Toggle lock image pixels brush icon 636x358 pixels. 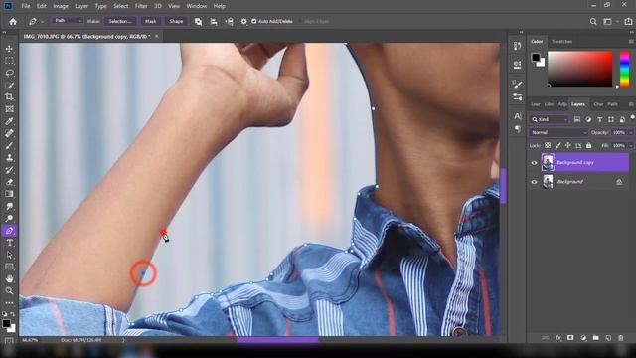[558, 145]
